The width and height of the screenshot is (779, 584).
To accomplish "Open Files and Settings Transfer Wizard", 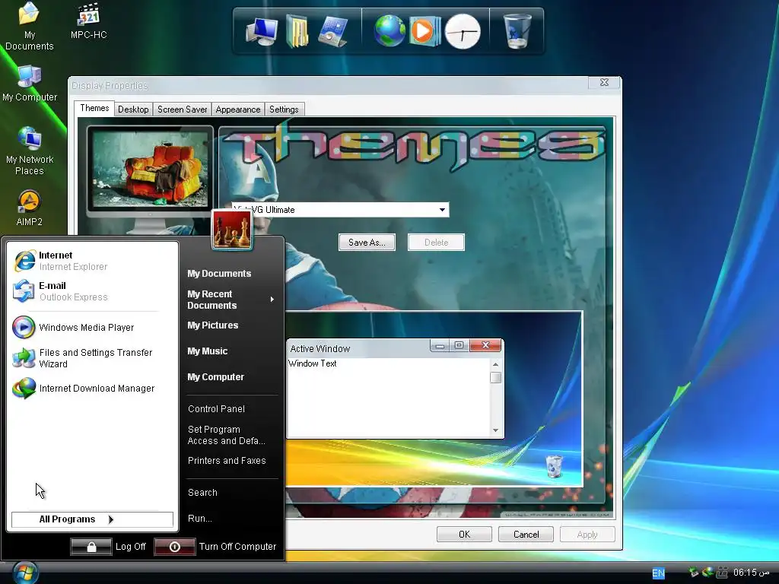I will 93,358.
